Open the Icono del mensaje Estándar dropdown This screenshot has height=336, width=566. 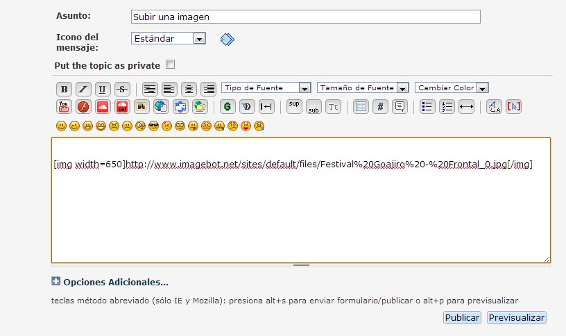tap(169, 39)
